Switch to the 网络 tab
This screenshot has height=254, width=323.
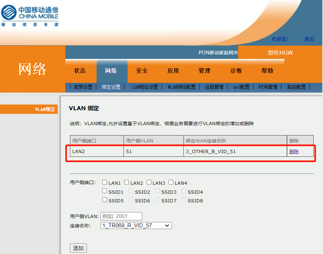pyautogui.click(x=111, y=71)
